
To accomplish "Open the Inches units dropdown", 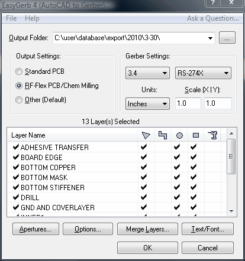I will coord(147,103).
